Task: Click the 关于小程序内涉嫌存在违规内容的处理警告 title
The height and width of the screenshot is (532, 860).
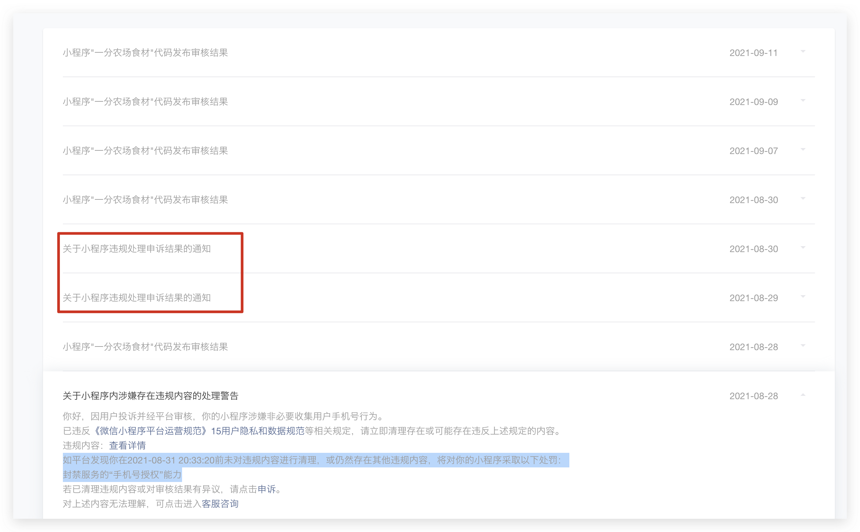Action: (x=151, y=396)
